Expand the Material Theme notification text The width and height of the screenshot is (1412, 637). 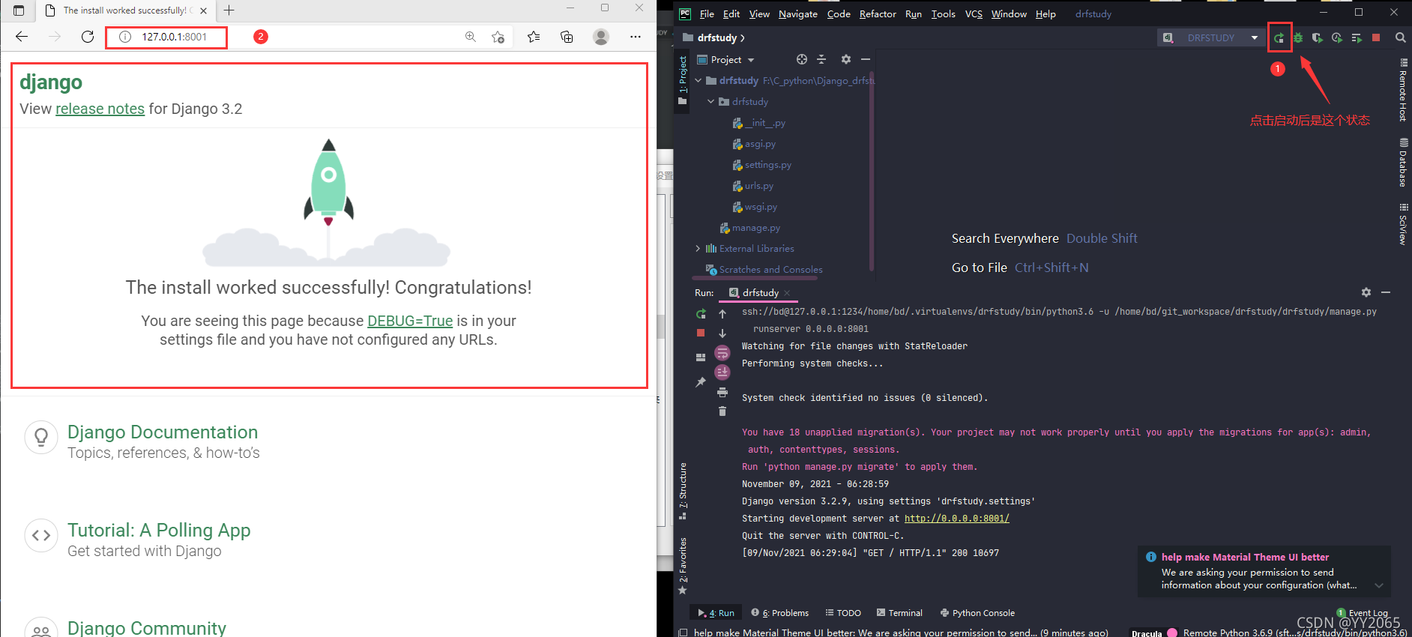click(1379, 585)
